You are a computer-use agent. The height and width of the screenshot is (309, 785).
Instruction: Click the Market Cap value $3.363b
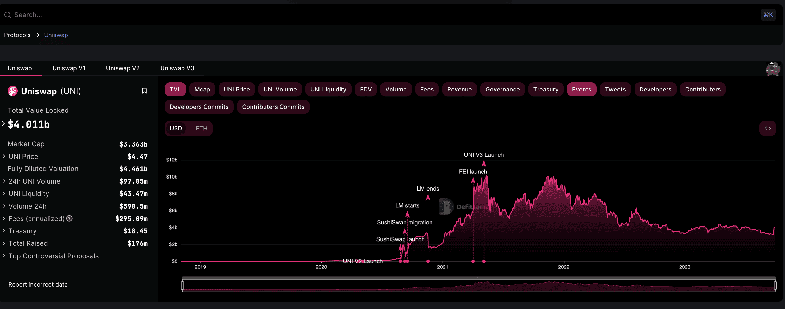[133, 144]
